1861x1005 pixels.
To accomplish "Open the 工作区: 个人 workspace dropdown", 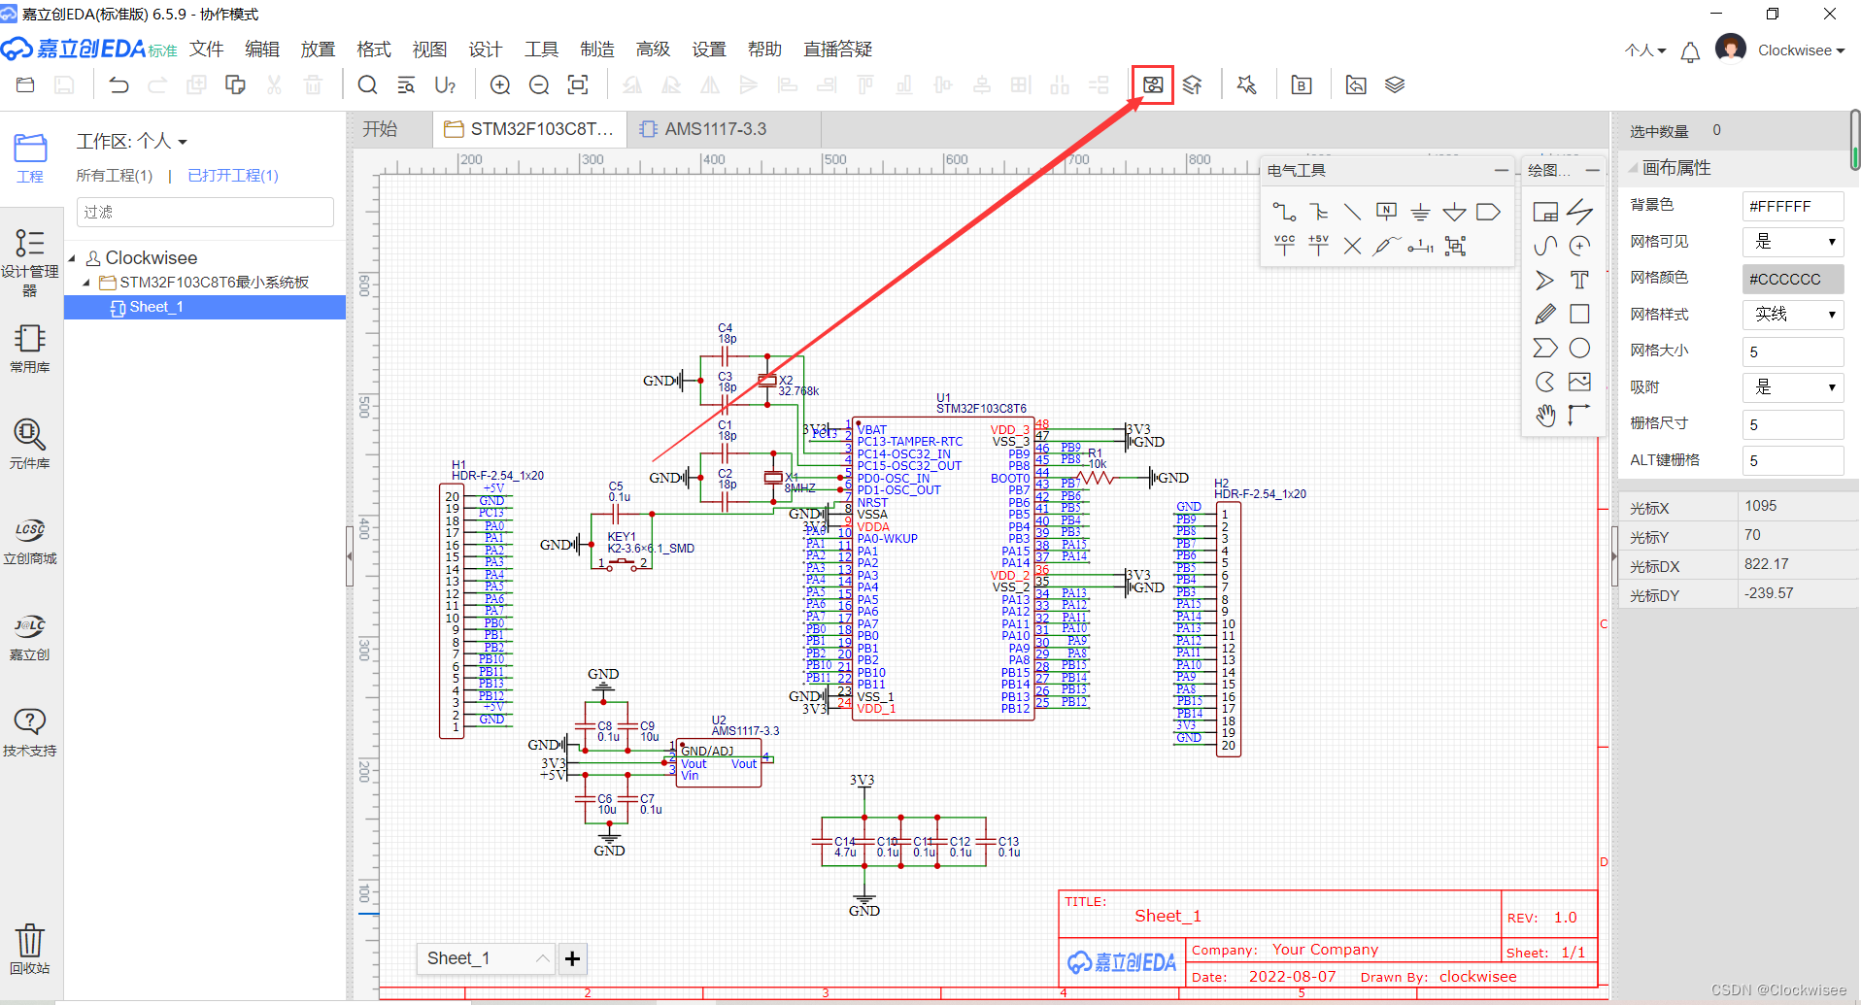I will coord(132,142).
